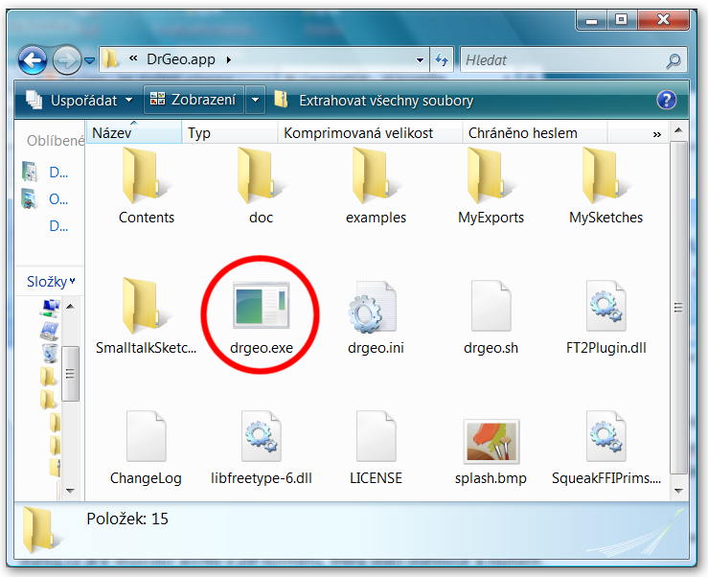708x577 pixels.
Task: Go back with the Back arrow button
Action: (33, 59)
